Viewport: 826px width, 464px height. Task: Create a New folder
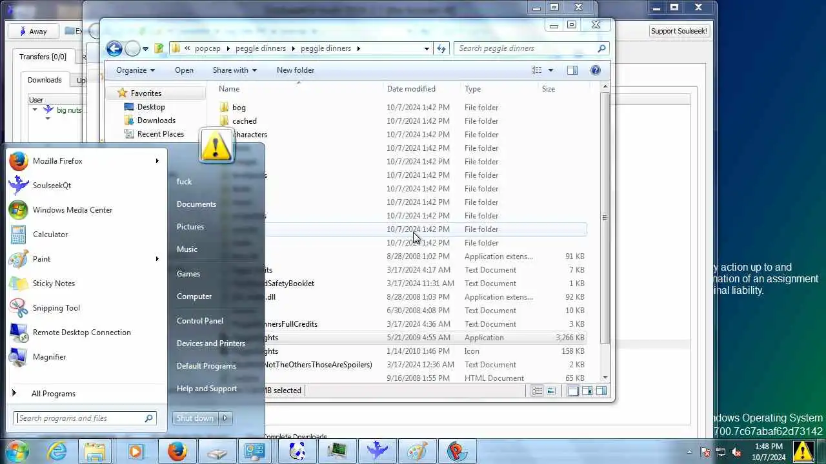point(296,70)
